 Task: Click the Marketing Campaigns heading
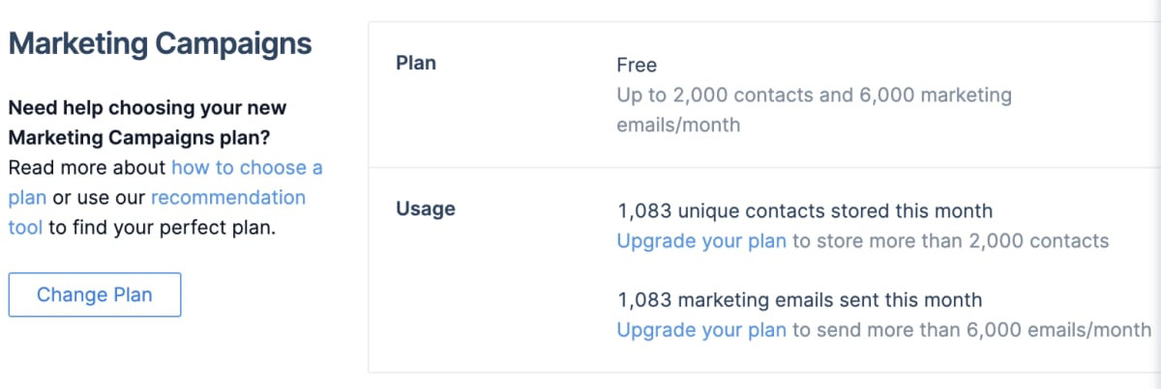pyautogui.click(x=161, y=44)
